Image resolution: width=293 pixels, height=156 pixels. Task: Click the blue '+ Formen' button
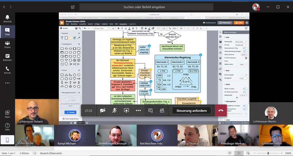(x=70, y=112)
